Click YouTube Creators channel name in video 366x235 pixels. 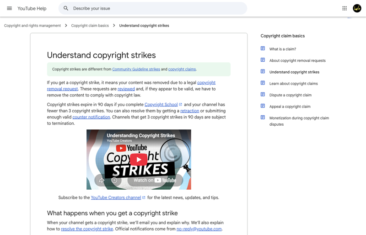[119, 140]
